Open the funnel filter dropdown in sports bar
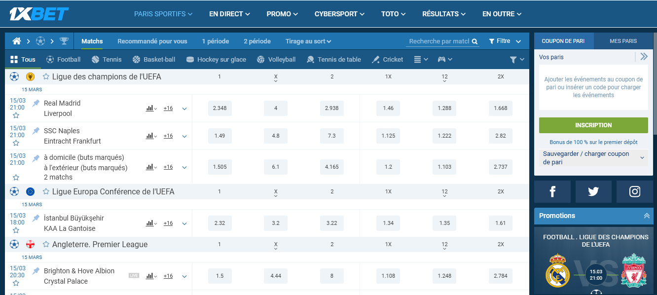The image size is (657, 295). click(x=517, y=59)
